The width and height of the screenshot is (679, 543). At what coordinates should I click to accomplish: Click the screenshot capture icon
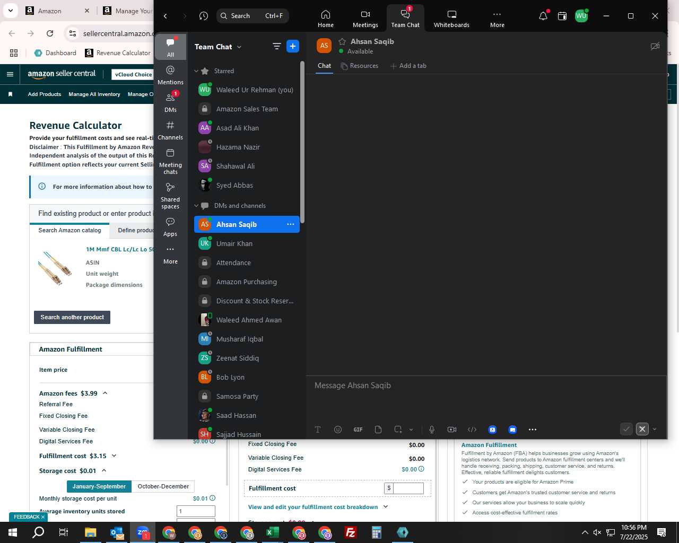click(398, 430)
